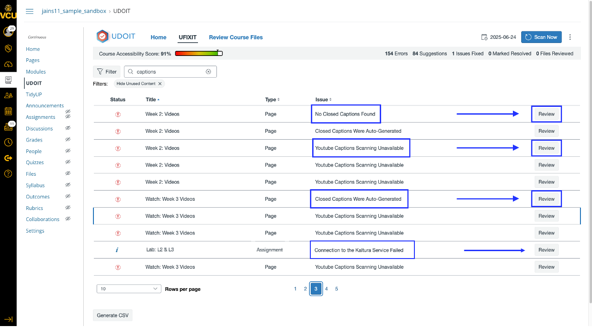The image size is (592, 333).
Task: Open the vertical three-dot options menu
Action: [570, 37]
